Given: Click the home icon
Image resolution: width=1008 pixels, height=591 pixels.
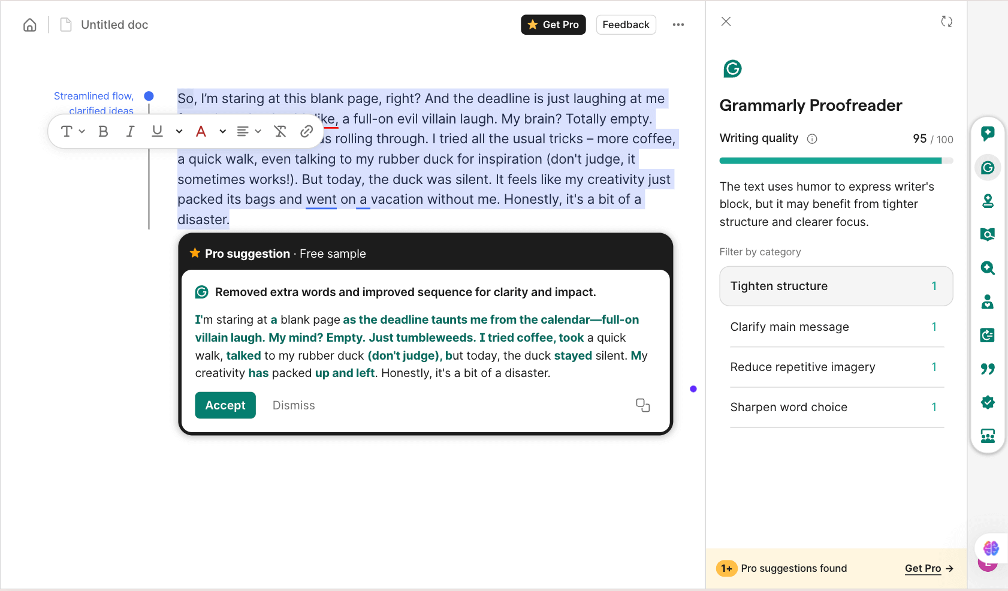Looking at the screenshot, I should point(30,25).
